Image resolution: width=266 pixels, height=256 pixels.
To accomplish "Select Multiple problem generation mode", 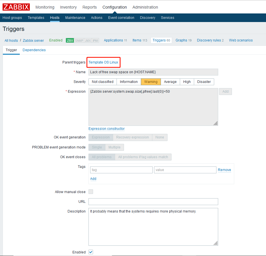I will click(115, 147).
